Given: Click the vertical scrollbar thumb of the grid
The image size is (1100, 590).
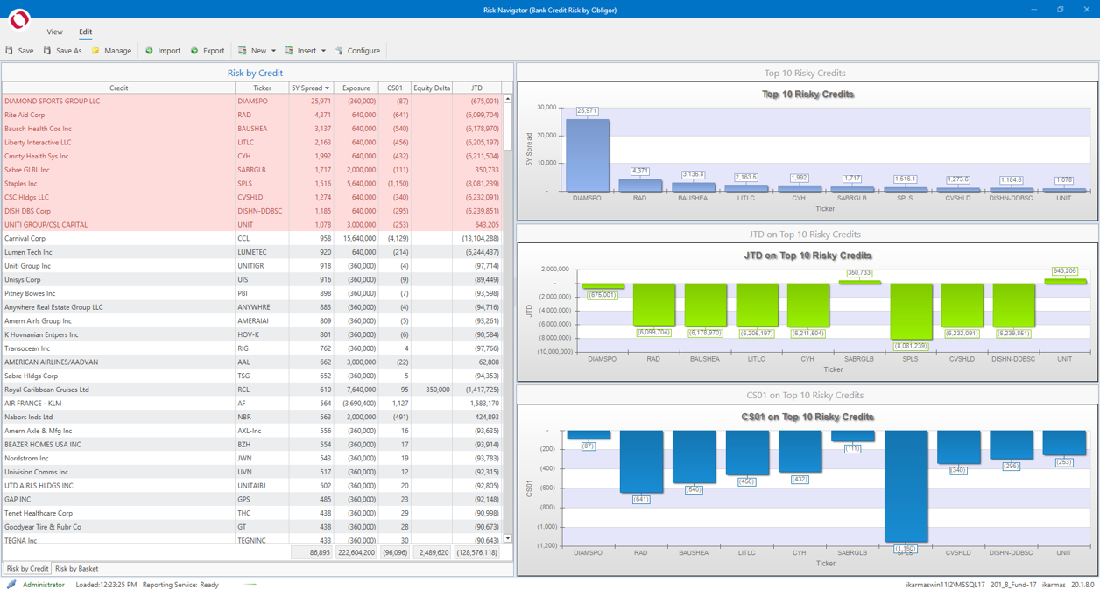Looking at the screenshot, I should tap(508, 128).
